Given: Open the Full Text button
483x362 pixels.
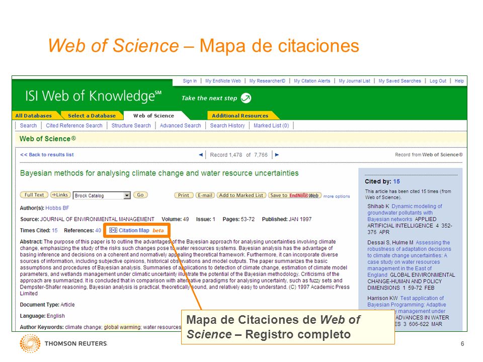Looking at the screenshot, I should (34, 195).
